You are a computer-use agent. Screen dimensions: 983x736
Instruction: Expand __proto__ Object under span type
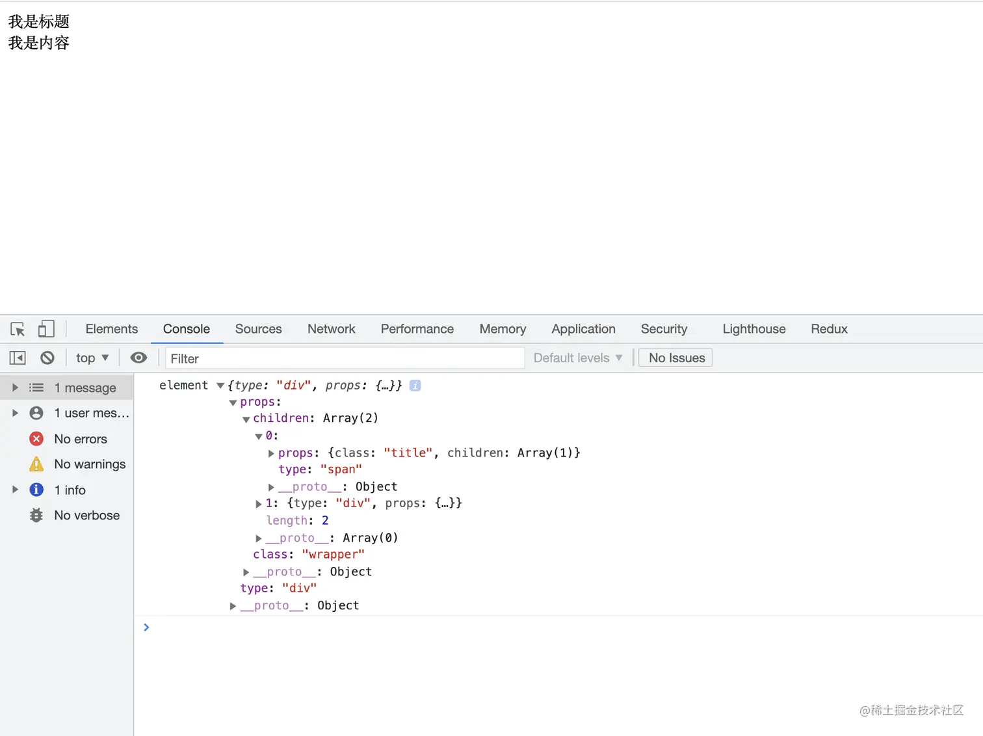(271, 487)
